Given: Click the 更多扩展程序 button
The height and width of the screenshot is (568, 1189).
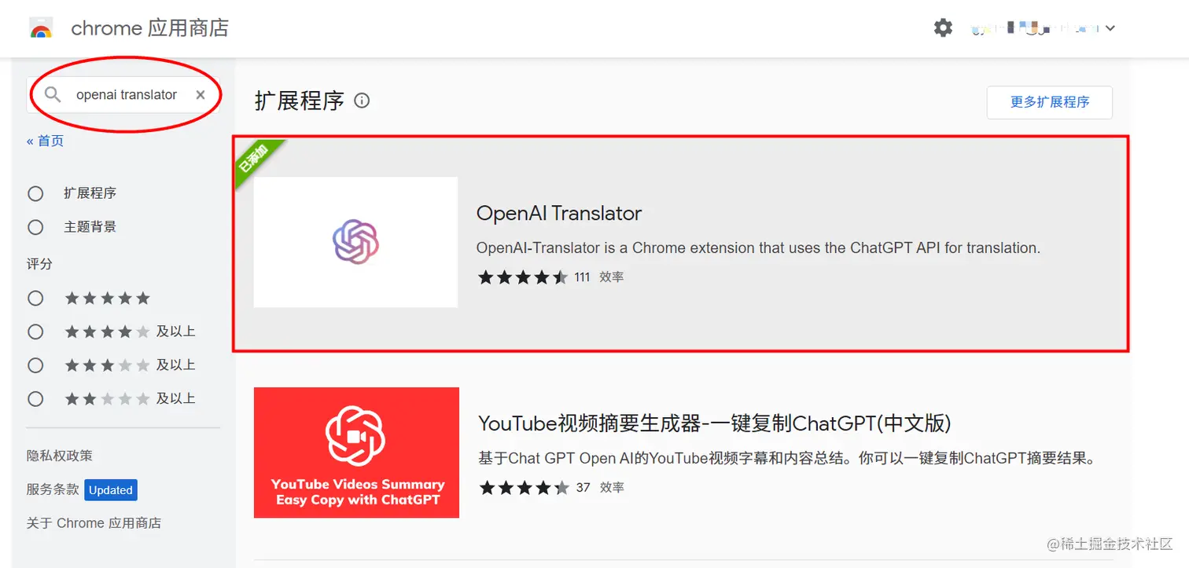Looking at the screenshot, I should tap(1050, 102).
